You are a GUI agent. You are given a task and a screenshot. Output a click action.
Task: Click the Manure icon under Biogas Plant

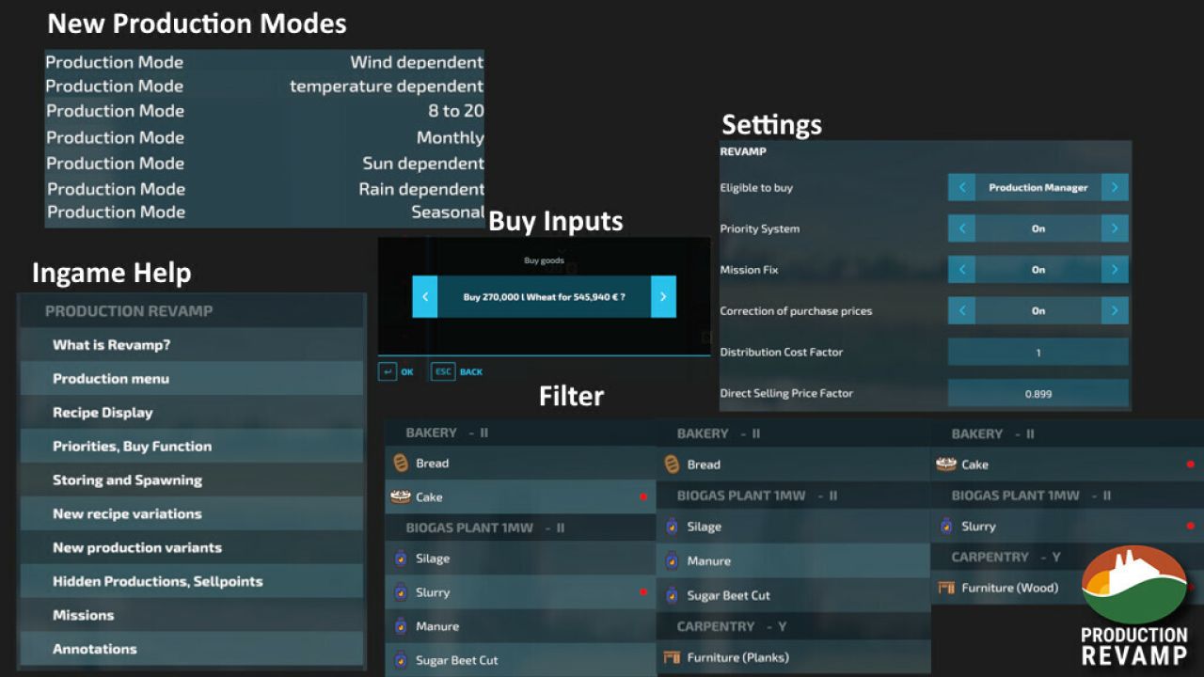[x=400, y=626]
